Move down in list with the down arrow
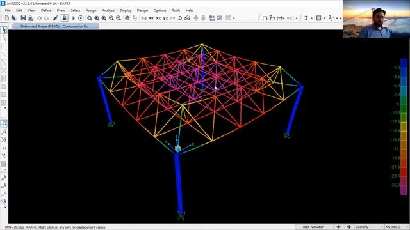 coord(203,18)
